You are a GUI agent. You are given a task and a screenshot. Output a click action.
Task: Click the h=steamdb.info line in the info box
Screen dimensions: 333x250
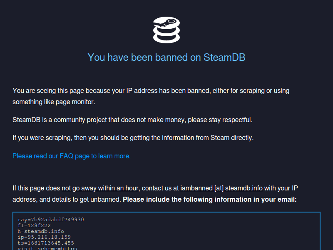[x=41, y=231]
